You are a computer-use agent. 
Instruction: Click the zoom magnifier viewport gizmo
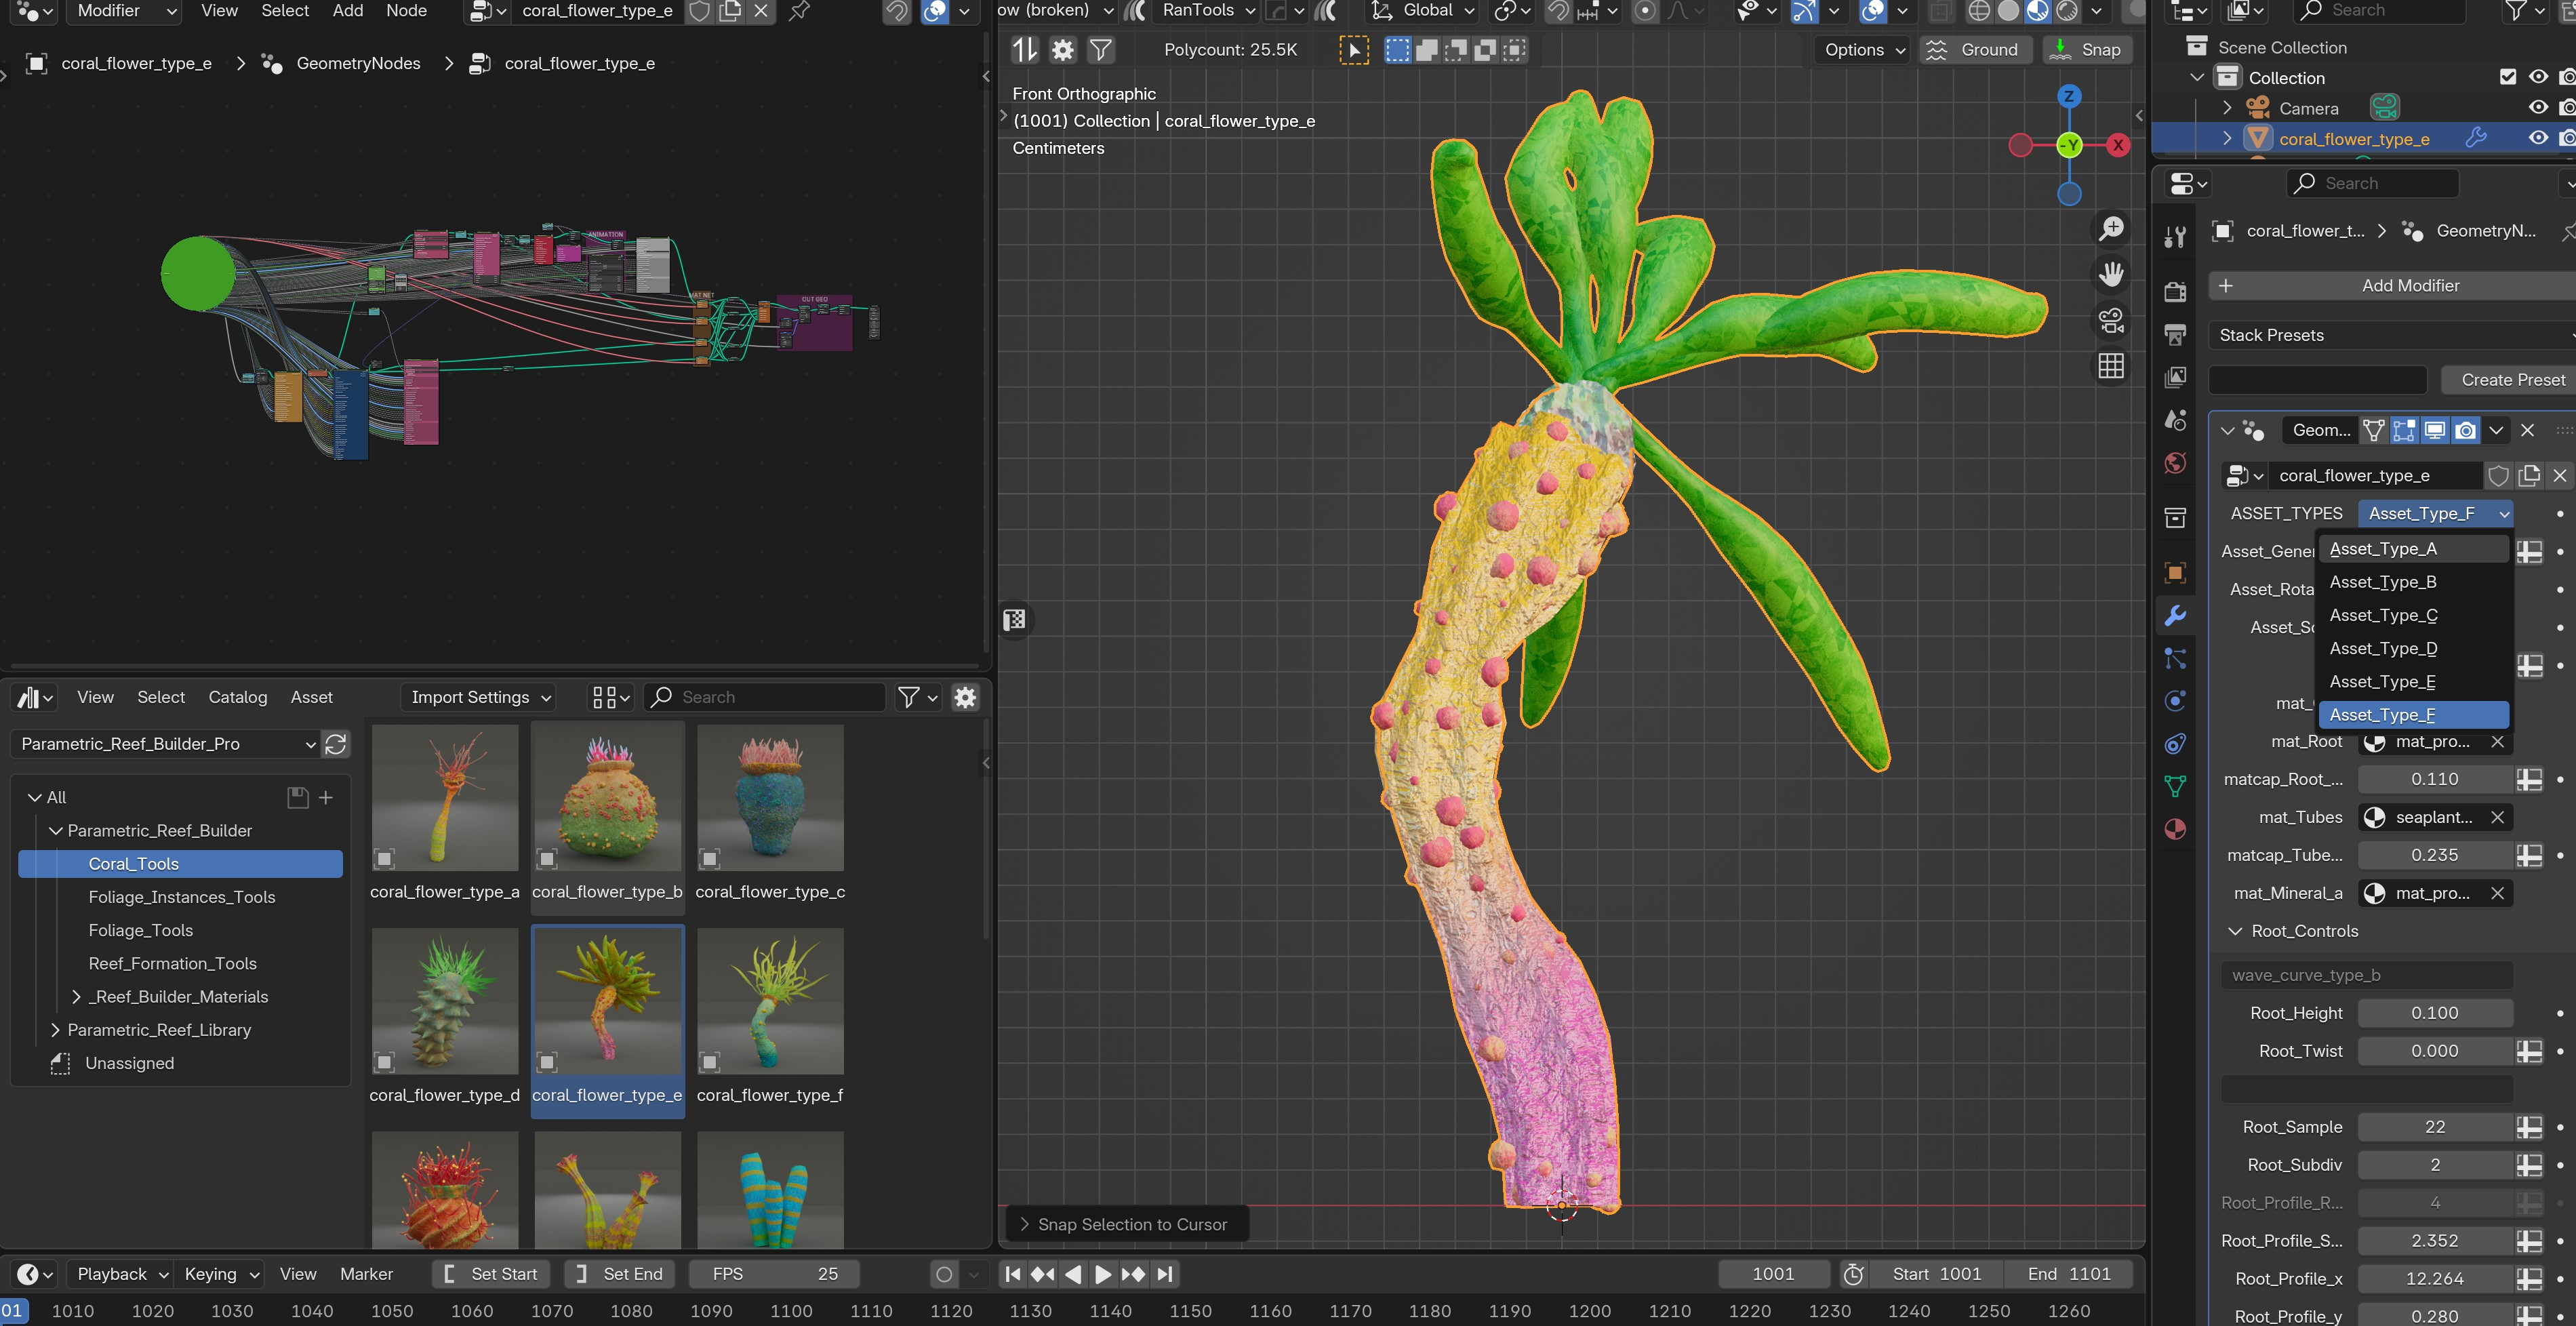pos(2111,229)
